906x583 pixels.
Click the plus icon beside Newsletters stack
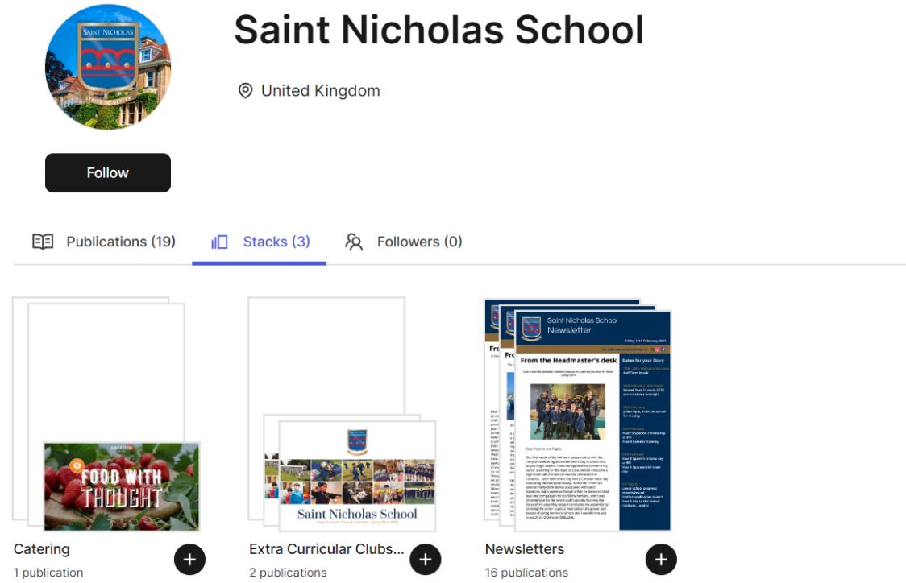click(x=661, y=560)
